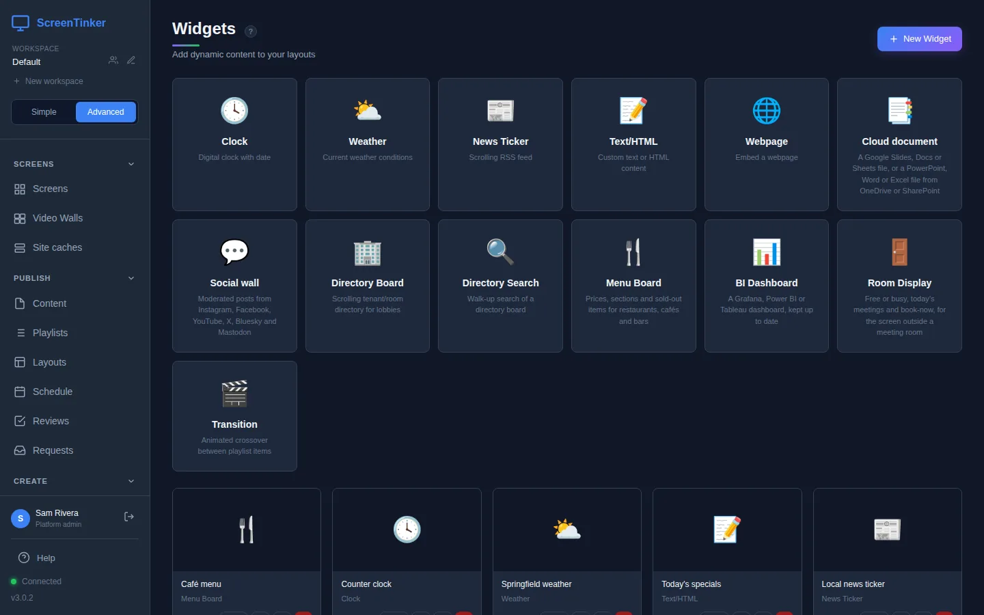Screen dimensions: 984x615
Task: Open Reviews in the sidebar
Action: click(74, 421)
